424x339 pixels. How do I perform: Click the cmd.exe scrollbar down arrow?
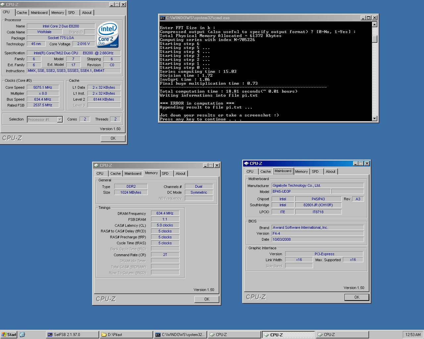tap(375, 119)
